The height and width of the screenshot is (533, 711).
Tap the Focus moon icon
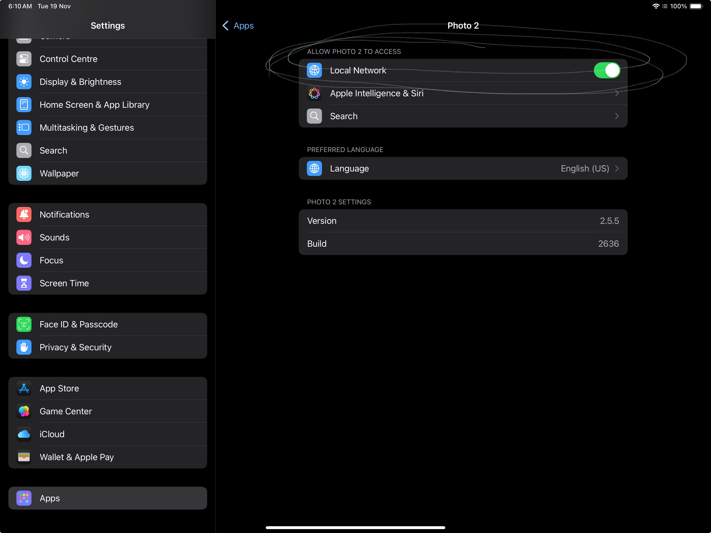tap(24, 260)
